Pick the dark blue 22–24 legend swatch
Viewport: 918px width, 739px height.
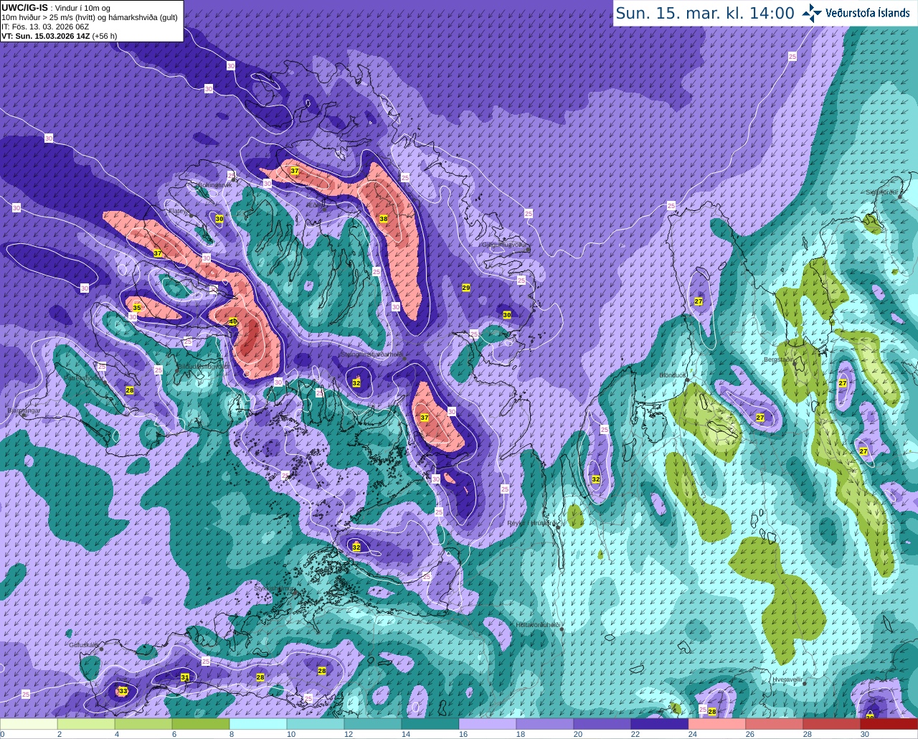[660, 724]
